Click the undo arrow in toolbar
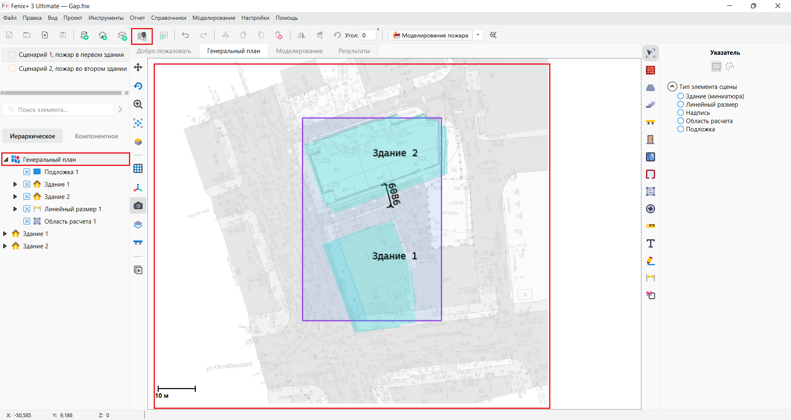Viewport: 791px width, 420px height. point(185,35)
